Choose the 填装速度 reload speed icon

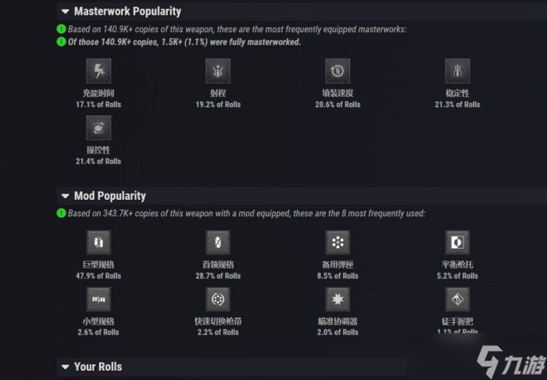[x=338, y=71]
